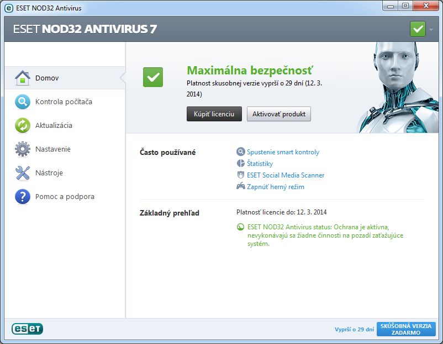
Task: Click the Pomoc a podpora question mark icon
Action: click(x=23, y=196)
